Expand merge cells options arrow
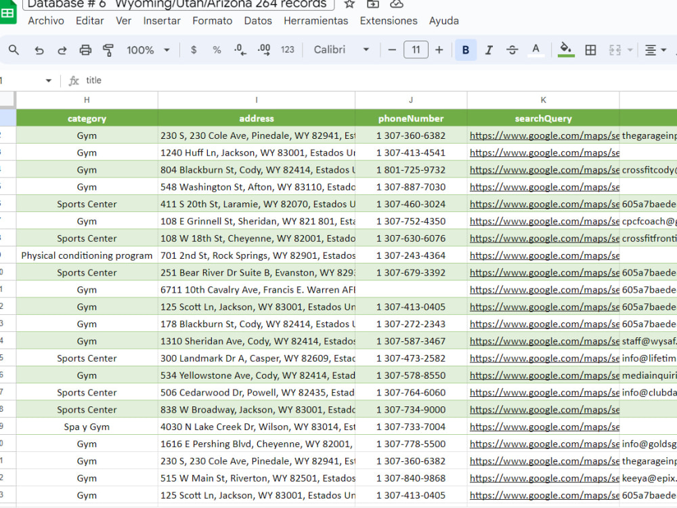This screenshot has height=508, width=677. coord(630,50)
